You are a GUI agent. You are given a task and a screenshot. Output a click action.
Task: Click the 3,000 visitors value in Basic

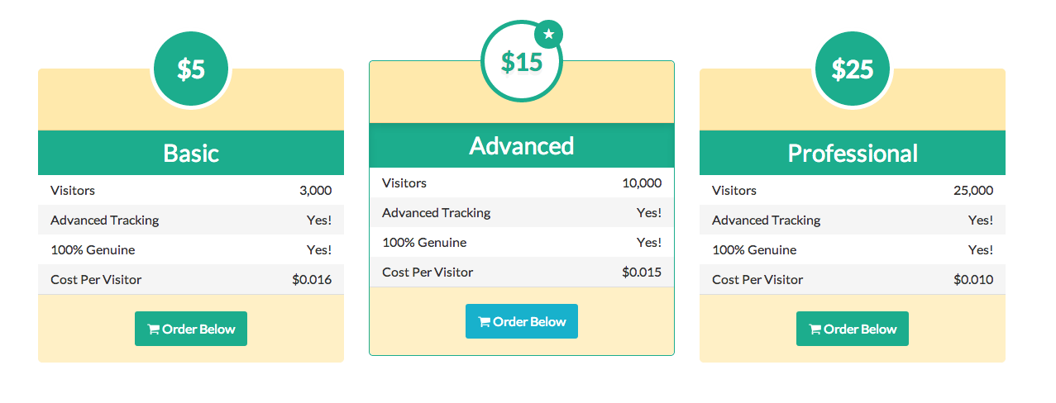(x=315, y=191)
